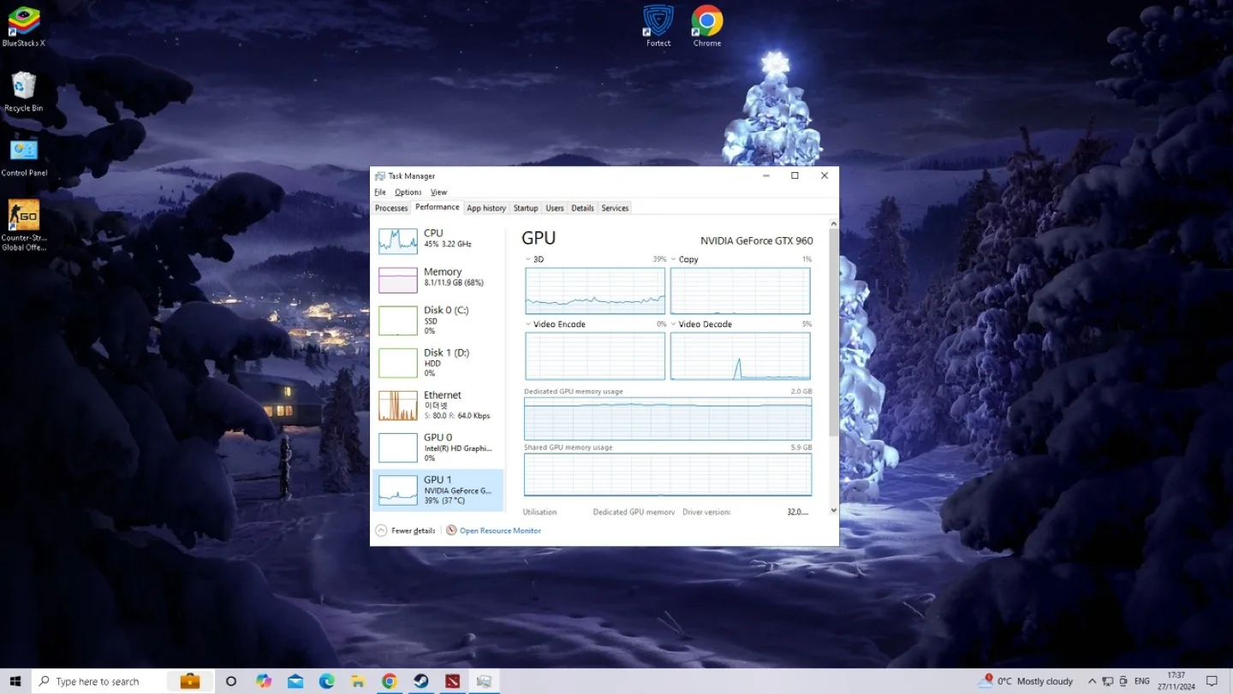Open Copilot from the taskbar
The image size is (1233, 694).
point(264,681)
